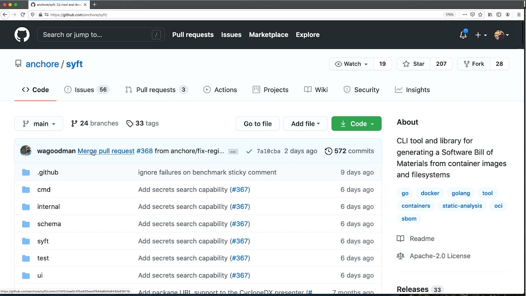Open a new browser tab
The width and height of the screenshot is (526, 296).
[95, 5]
